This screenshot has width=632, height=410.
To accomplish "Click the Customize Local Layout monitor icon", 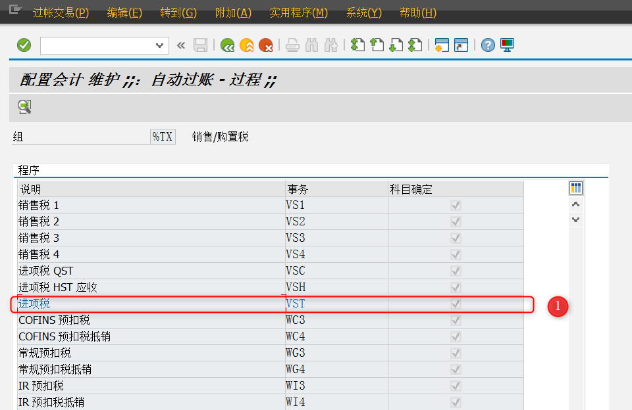I will point(507,45).
